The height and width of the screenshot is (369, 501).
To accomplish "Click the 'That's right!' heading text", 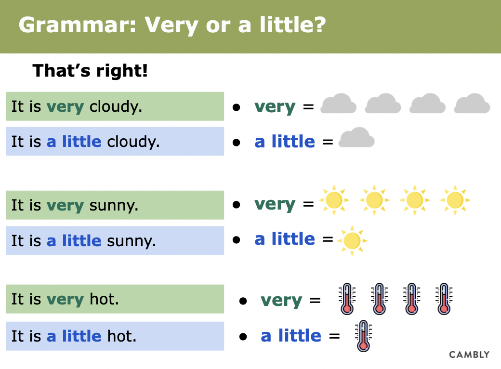I will (90, 71).
